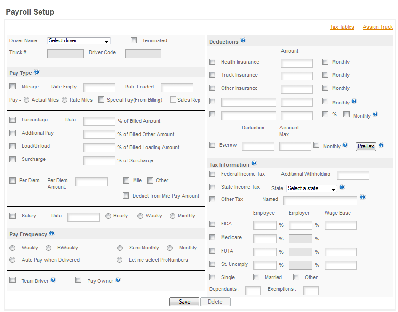
Task: Click the Rate Loaded input field
Action: pos(177,88)
